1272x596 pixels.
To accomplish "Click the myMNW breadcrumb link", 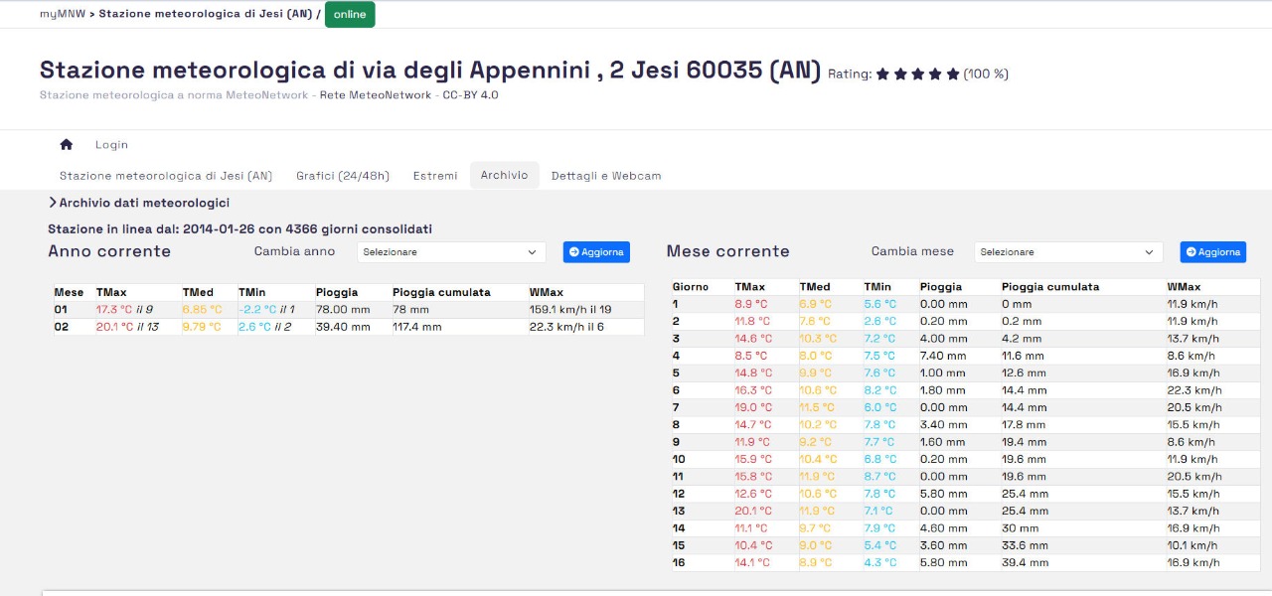I will pos(61,15).
